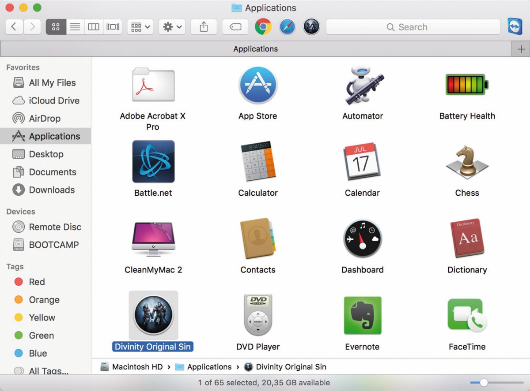This screenshot has width=530, height=391.
Task: Select the Contacts app icon
Action: point(258,238)
